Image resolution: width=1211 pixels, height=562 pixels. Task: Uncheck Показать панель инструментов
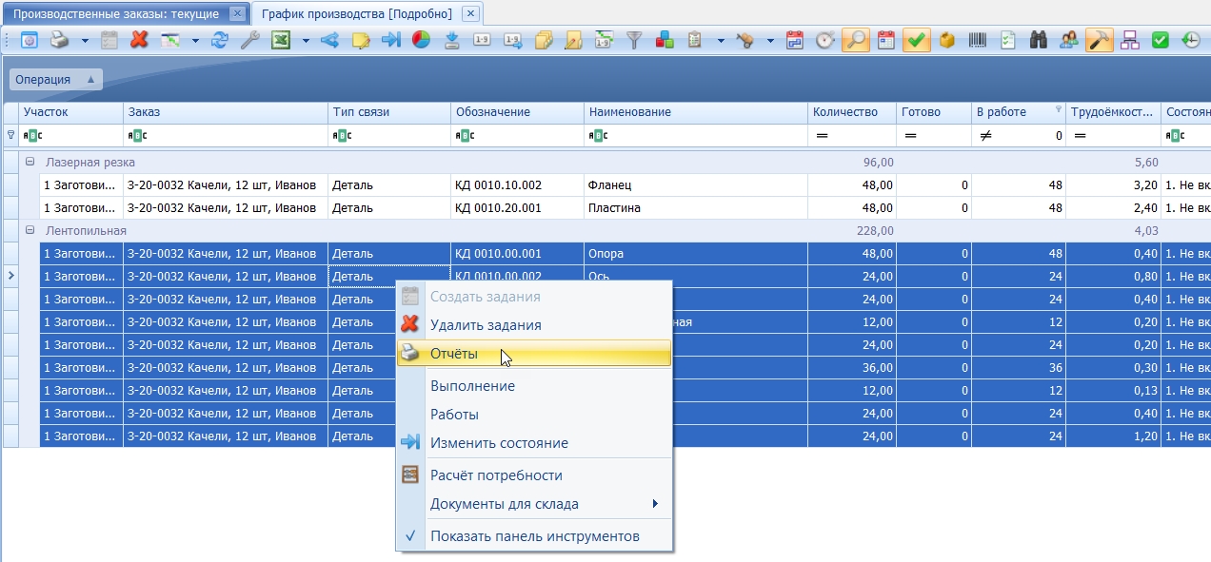534,536
